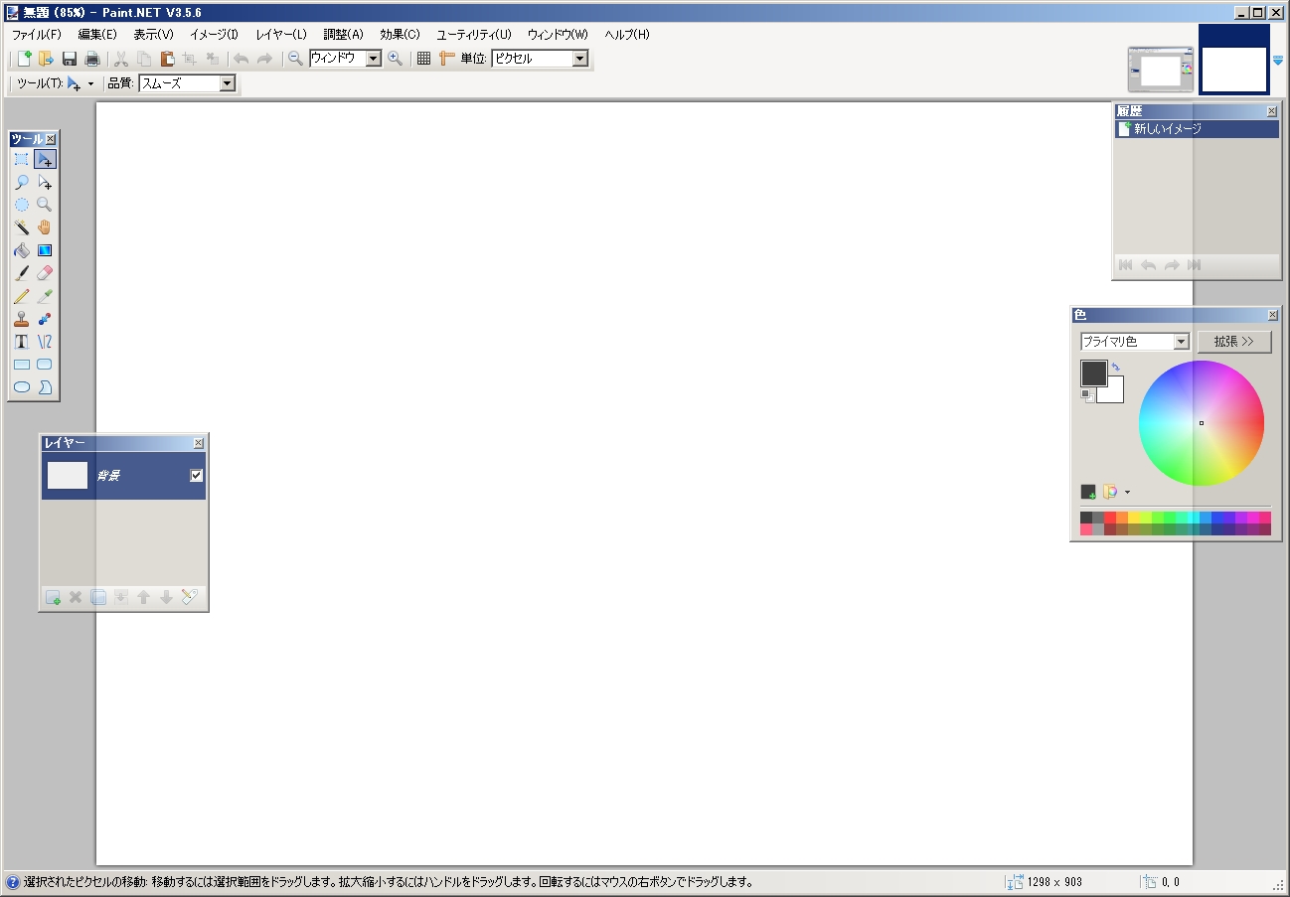Viewport: 1290px width, 897px height.
Task: Select the Lasso Select tool
Action: click(21, 182)
